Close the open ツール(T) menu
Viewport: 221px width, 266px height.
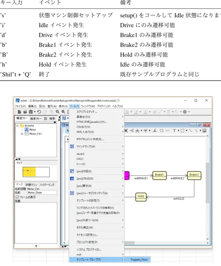click(74, 106)
